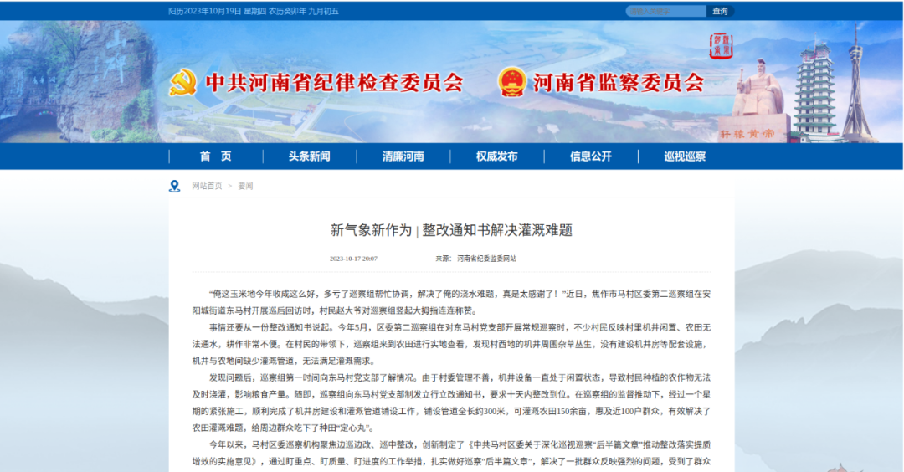Screen dimensions: 904x472
Task: Click the 网站首页 breadcrumb link
Action: tap(207, 186)
